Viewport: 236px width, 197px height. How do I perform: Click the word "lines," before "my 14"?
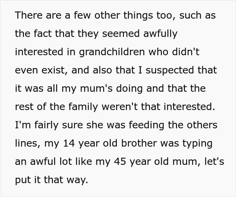coord(28,143)
